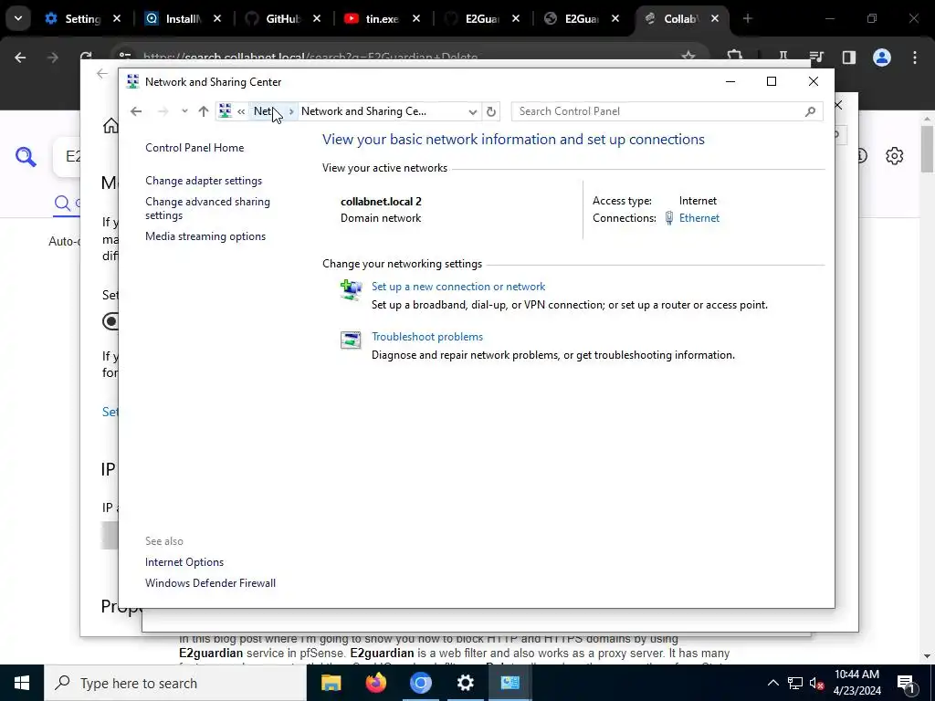Viewport: 935px width, 701px height.
Task: Open Control Panel Home
Action: pyautogui.click(x=194, y=148)
